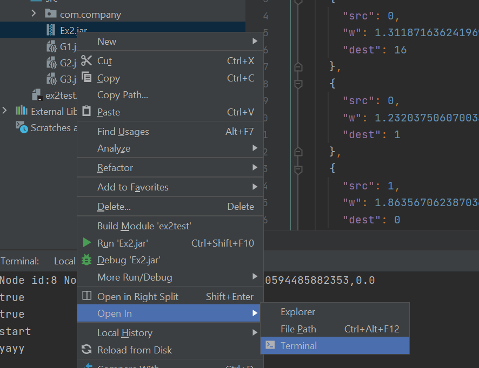Click the green run icon beside Run 'Ex2.jar'

pos(87,243)
